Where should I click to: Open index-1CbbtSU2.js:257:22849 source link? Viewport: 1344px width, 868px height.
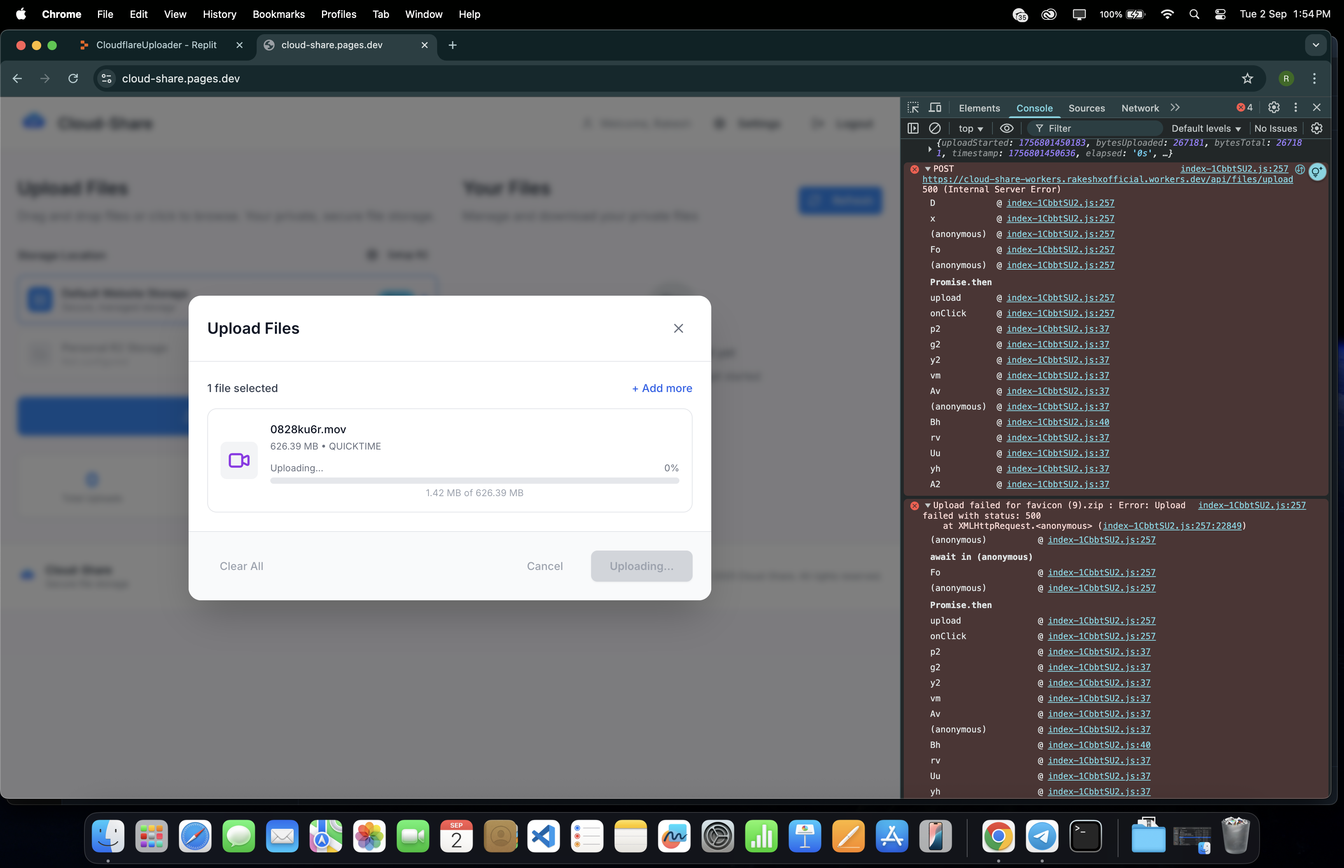(1172, 526)
